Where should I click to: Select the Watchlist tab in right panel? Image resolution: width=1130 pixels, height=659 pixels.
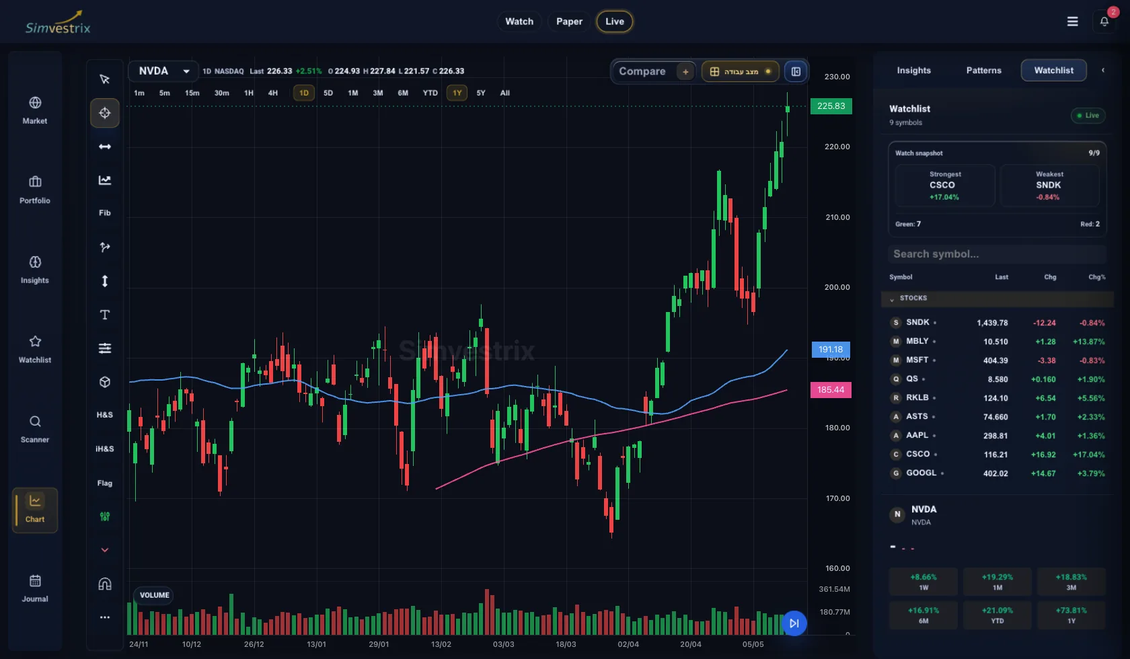click(1054, 70)
